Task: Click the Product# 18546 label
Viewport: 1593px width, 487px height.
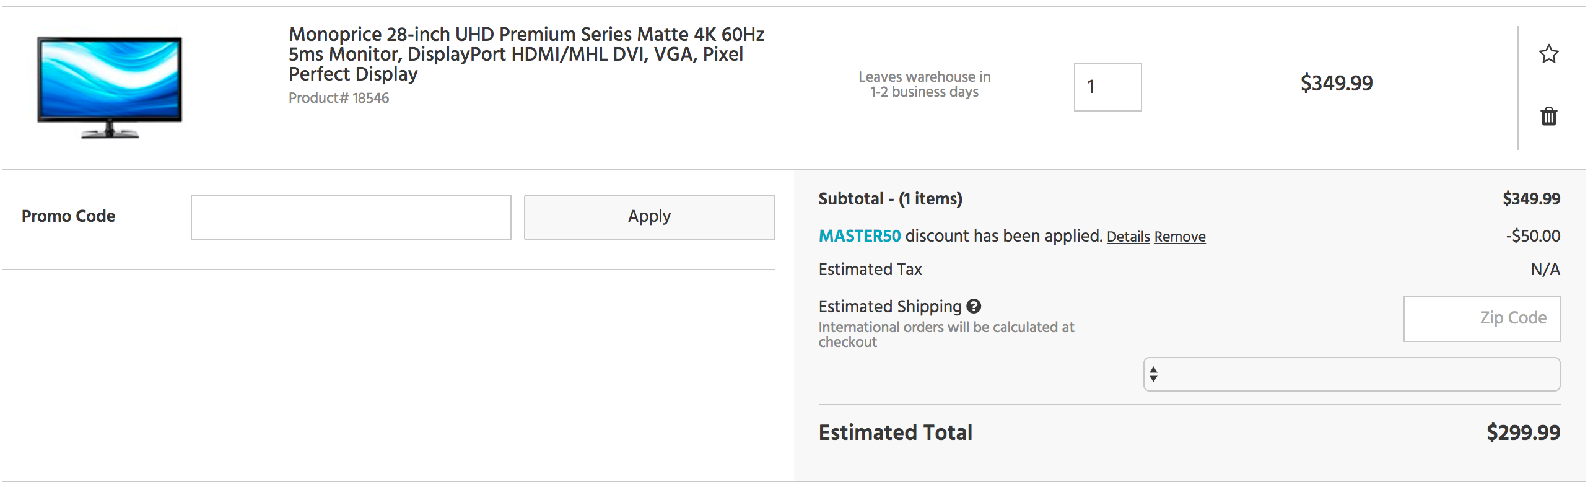Action: 338,97
